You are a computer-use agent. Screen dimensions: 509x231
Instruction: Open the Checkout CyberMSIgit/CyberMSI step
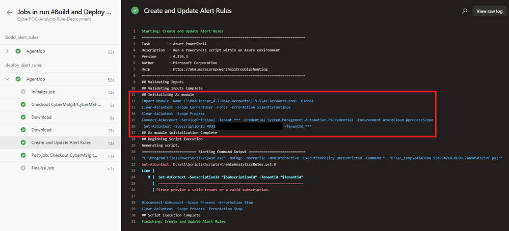[x=61, y=105]
